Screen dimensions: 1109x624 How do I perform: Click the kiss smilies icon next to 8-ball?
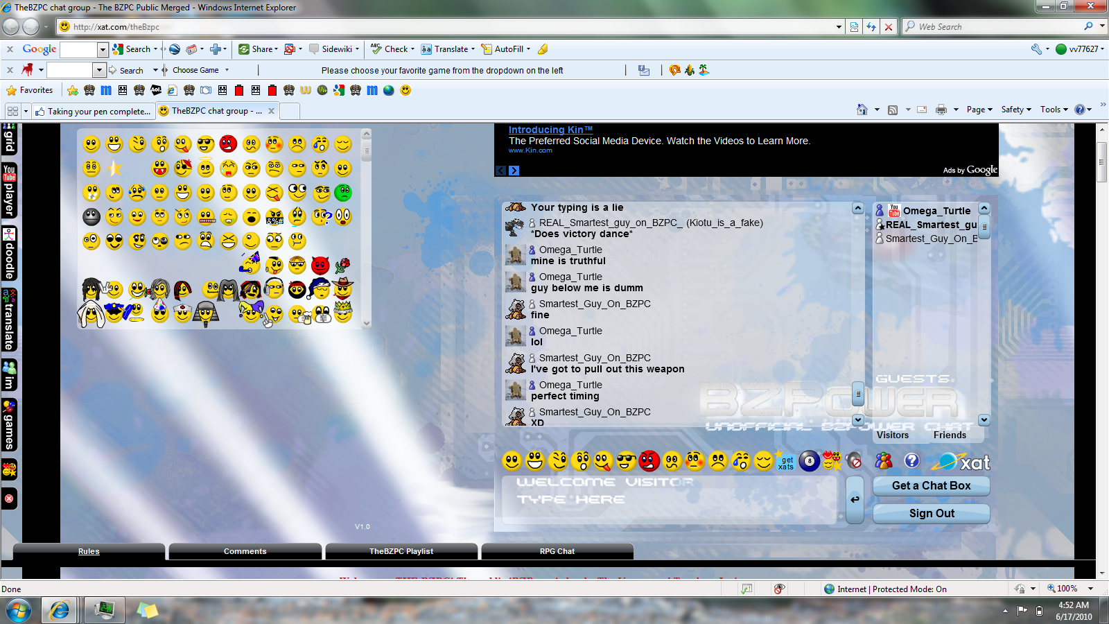click(x=832, y=460)
